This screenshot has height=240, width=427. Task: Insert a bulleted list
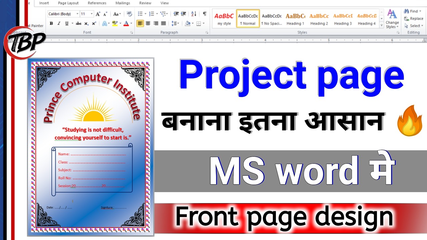[140, 14]
